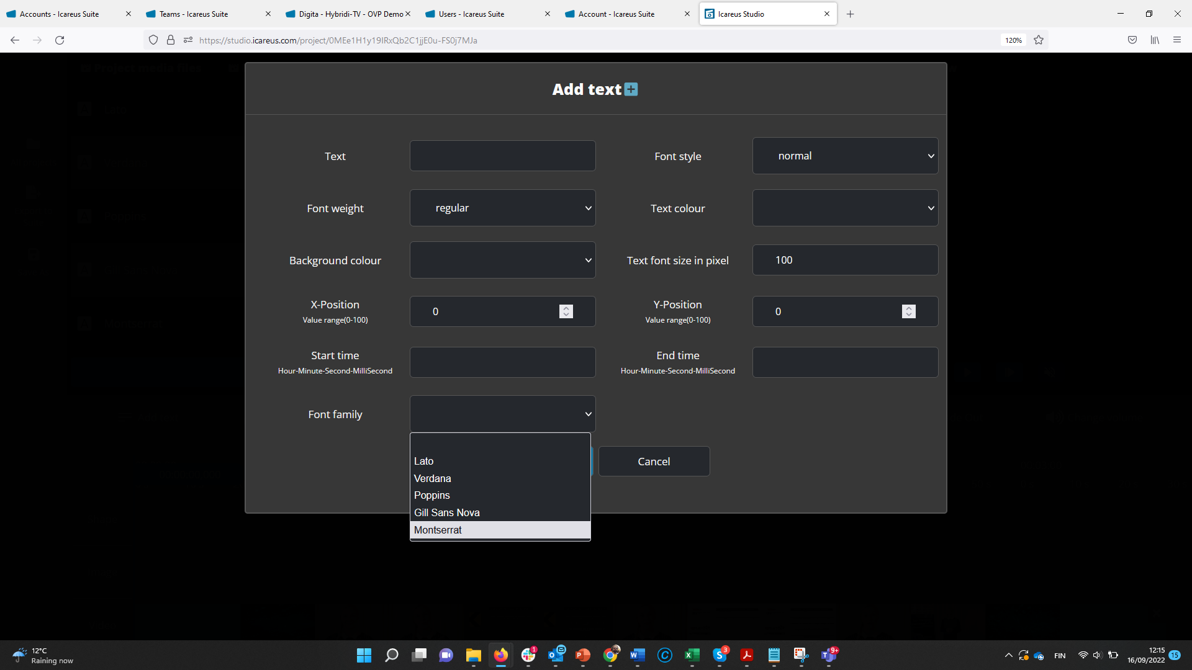Click into the Start time input field

point(502,362)
